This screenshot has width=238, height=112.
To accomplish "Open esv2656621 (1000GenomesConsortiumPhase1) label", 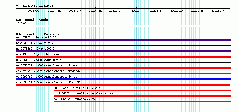I will (x=48, y=65).
